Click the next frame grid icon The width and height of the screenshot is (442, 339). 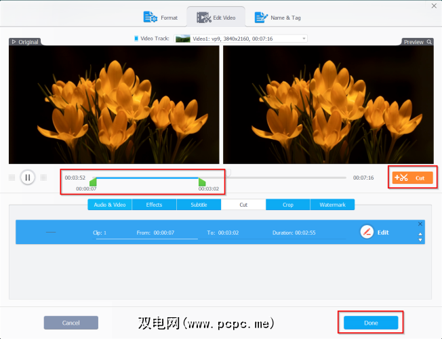(x=43, y=178)
